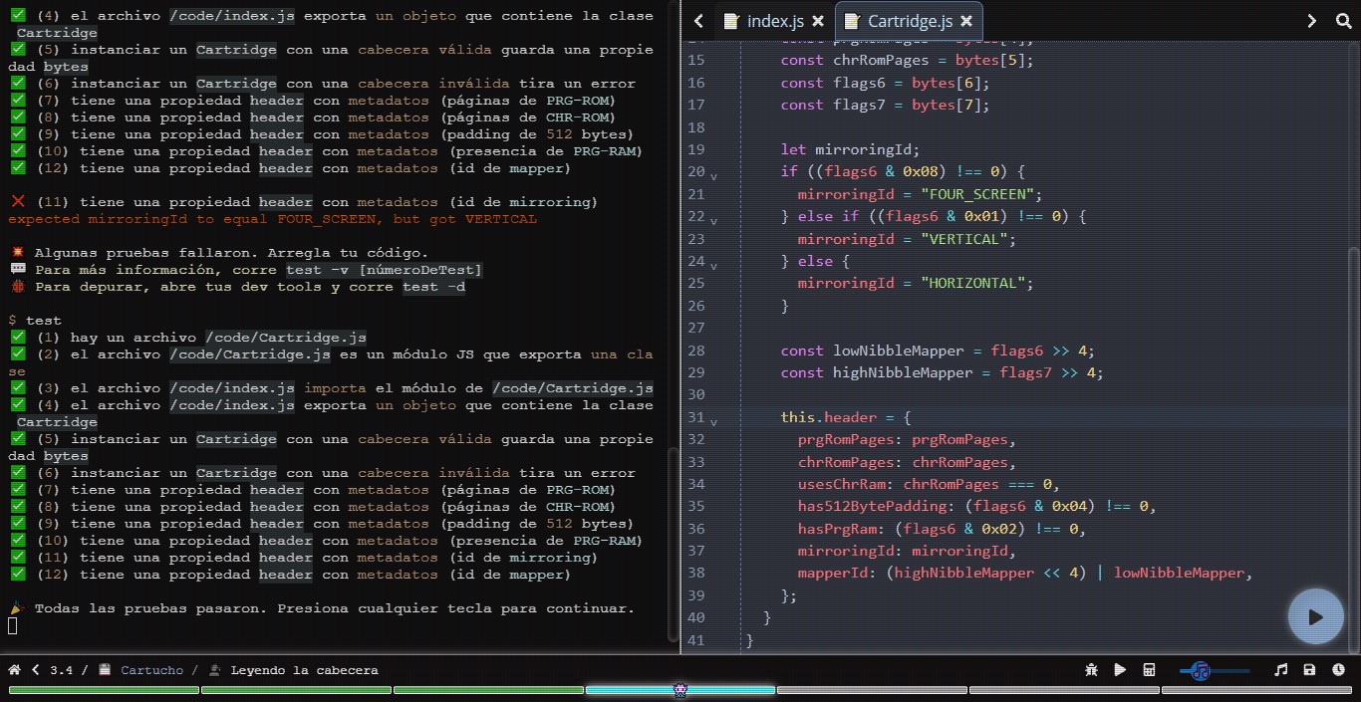Image resolution: width=1361 pixels, height=702 pixels.
Task: Select the Cartridge.js tab
Action: (x=910, y=21)
